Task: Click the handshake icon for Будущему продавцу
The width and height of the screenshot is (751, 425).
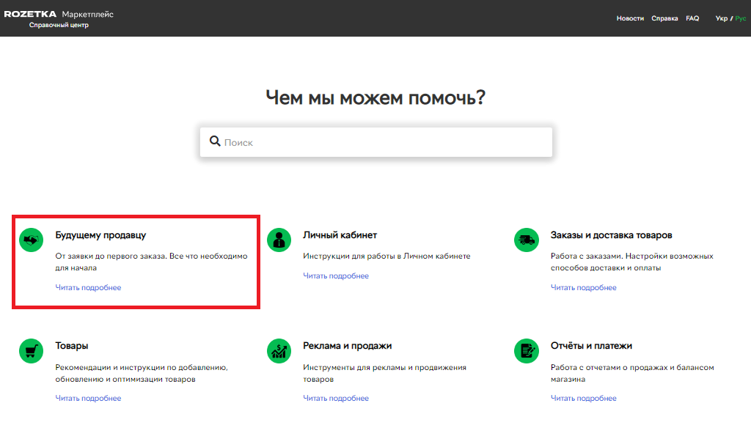Action: [x=31, y=240]
